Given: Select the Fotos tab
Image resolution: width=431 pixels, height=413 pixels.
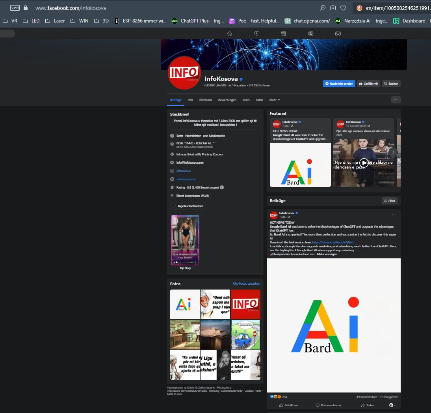Looking at the screenshot, I should (x=259, y=100).
